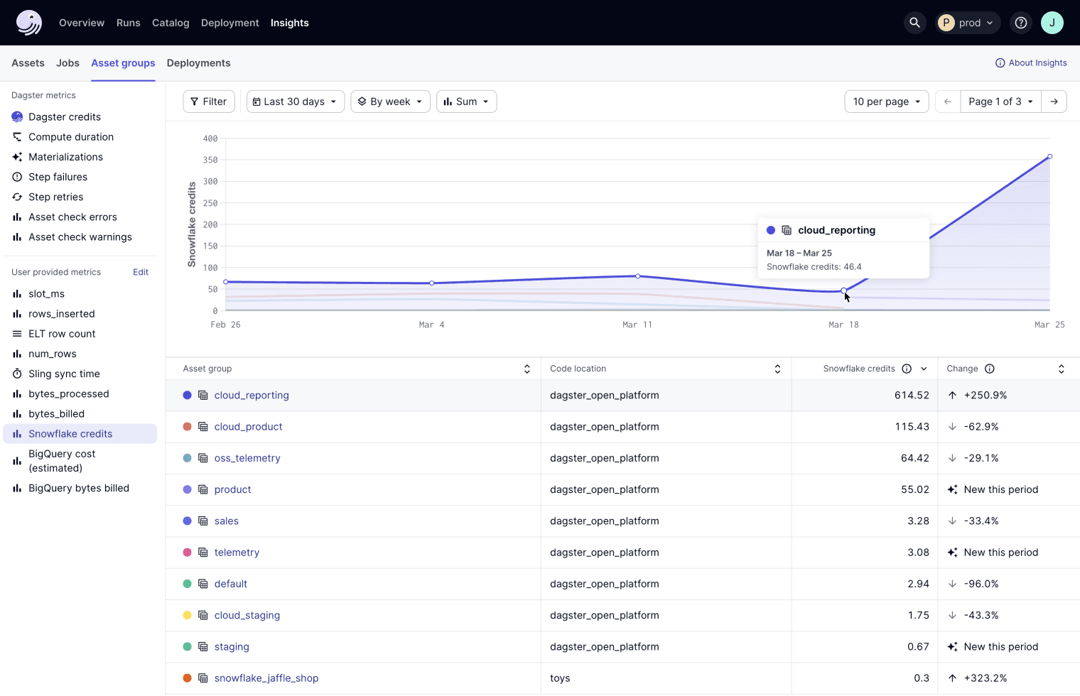Click Snowflake credits column info icon
Image resolution: width=1080 pixels, height=696 pixels.
(907, 369)
